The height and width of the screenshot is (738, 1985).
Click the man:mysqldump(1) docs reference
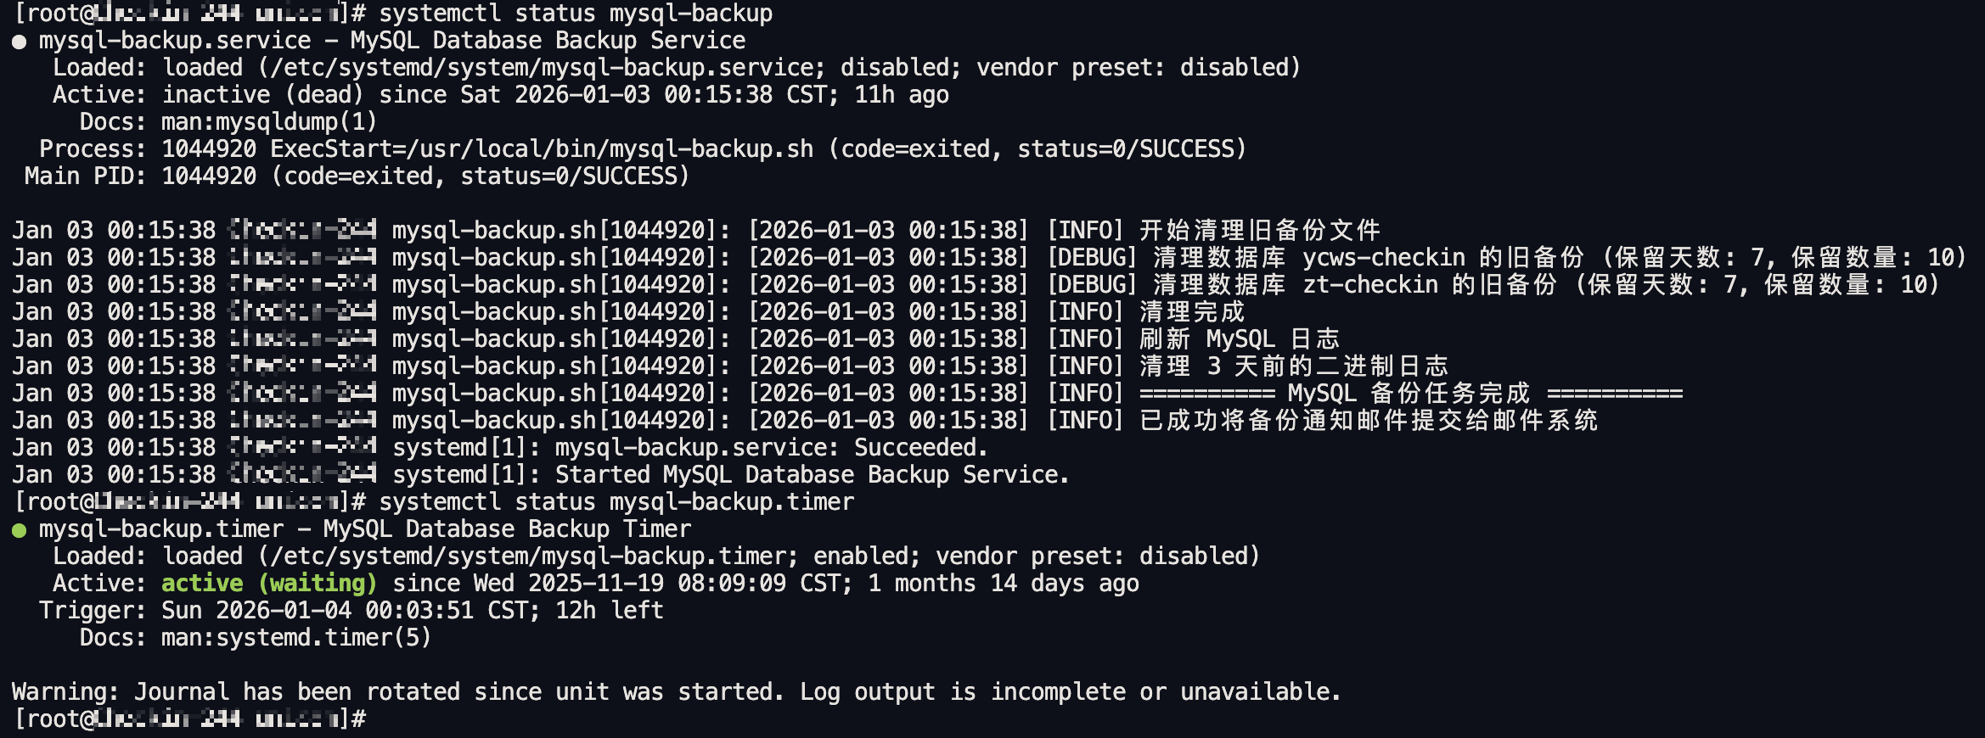pyautogui.click(x=269, y=122)
